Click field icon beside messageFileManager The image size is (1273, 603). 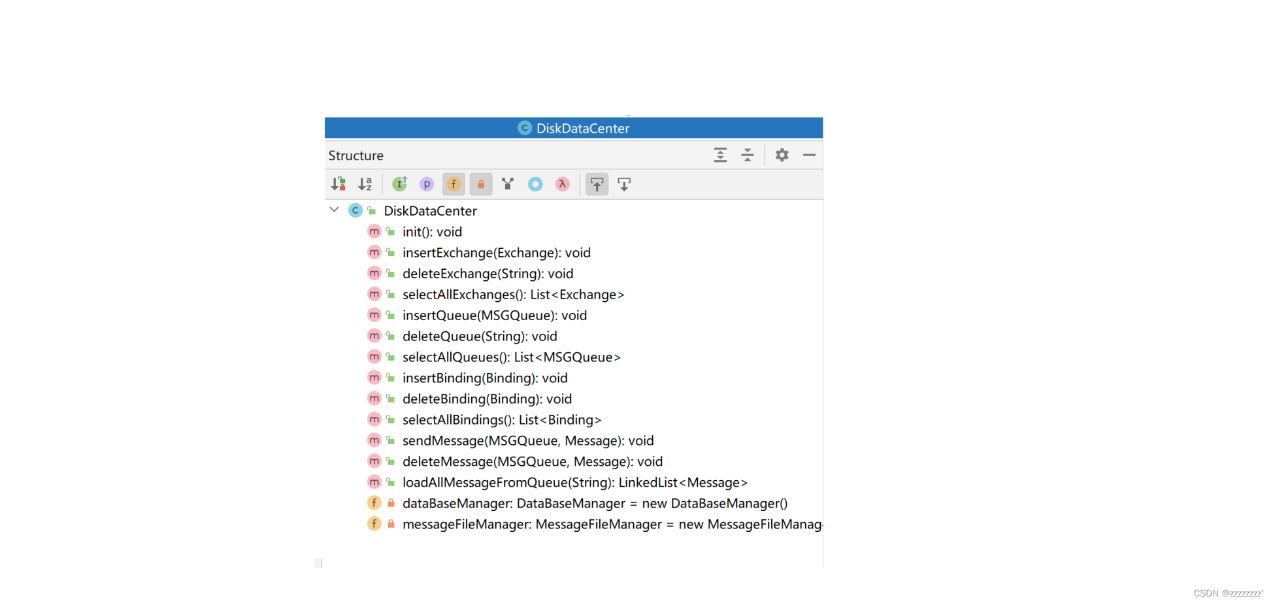coord(374,524)
